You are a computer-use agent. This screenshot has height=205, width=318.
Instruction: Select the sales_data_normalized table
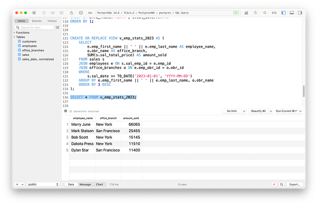pyautogui.click(x=38, y=59)
